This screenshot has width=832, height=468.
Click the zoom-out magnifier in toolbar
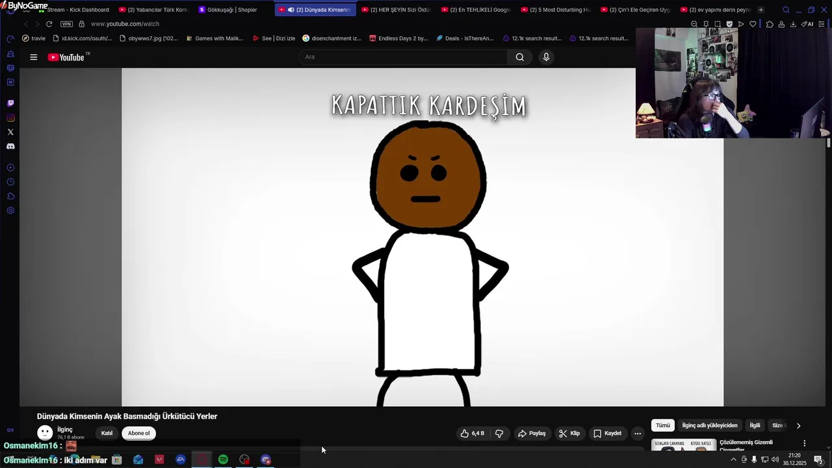694,24
